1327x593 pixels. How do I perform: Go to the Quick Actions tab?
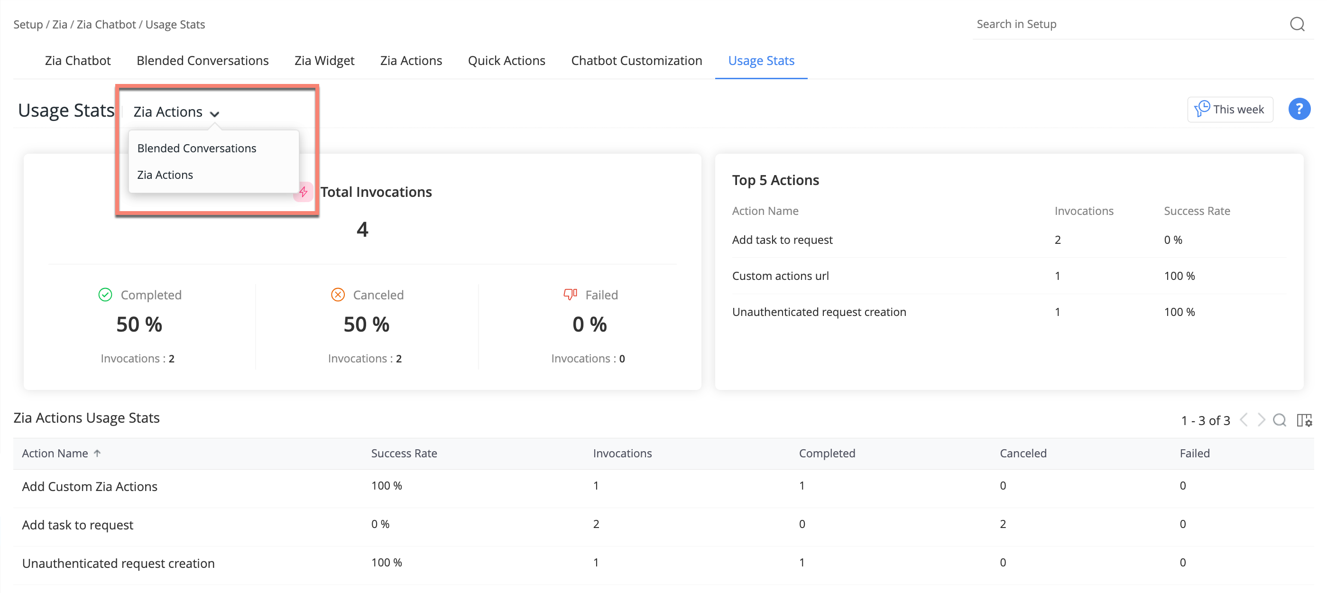click(x=507, y=61)
